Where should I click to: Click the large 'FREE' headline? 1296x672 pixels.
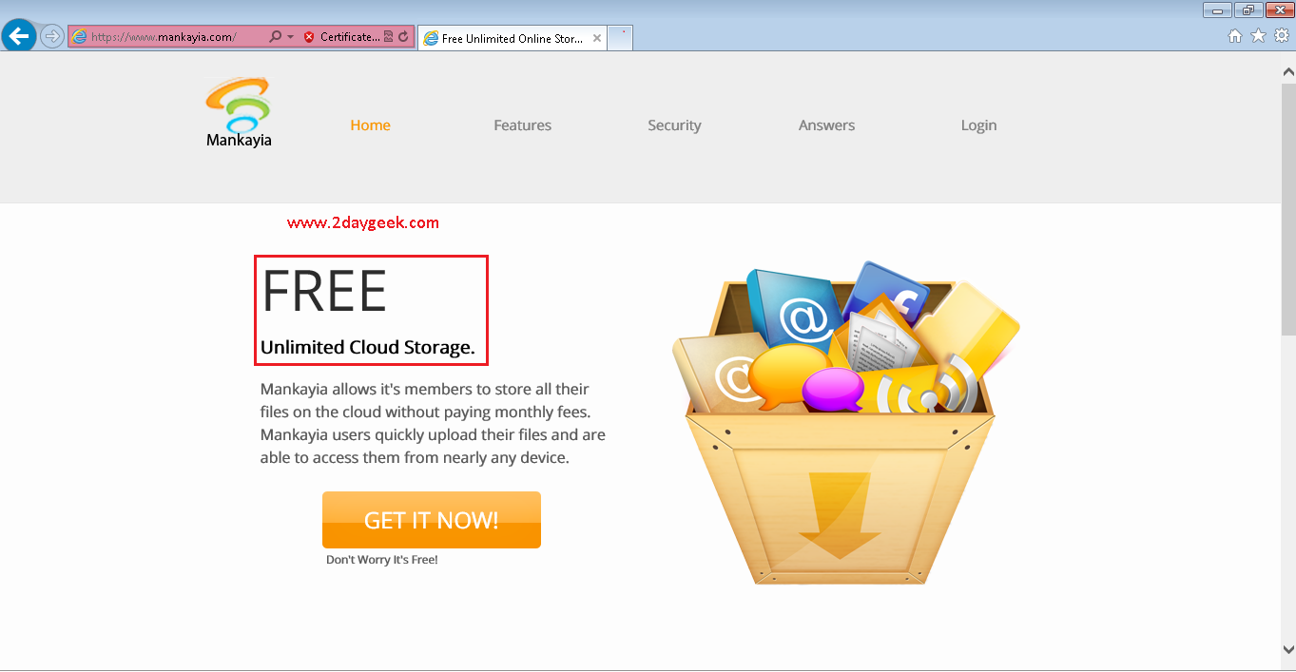pos(324,291)
